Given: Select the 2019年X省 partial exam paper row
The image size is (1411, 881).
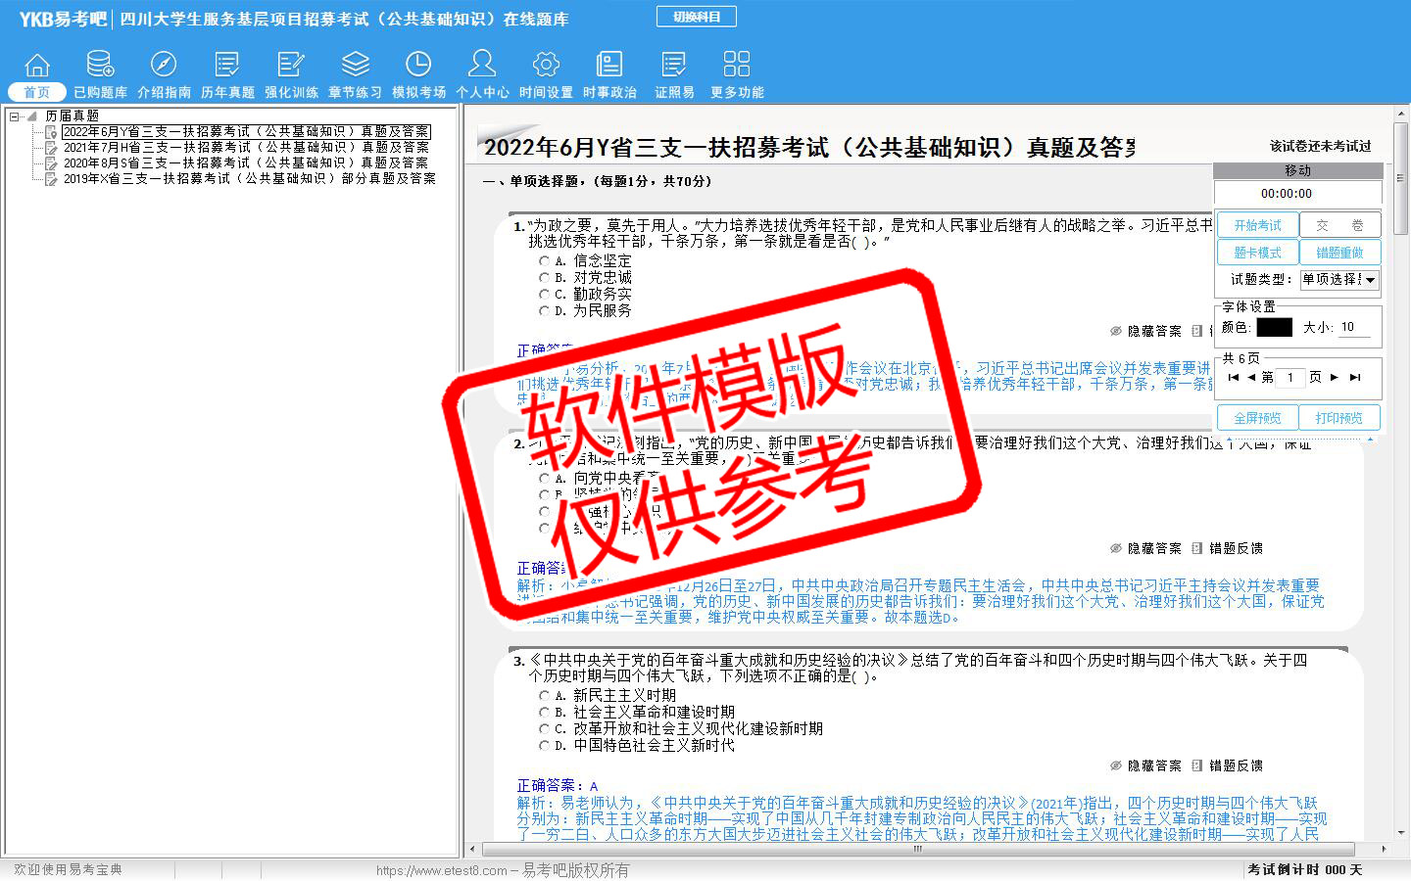Looking at the screenshot, I should 250,178.
